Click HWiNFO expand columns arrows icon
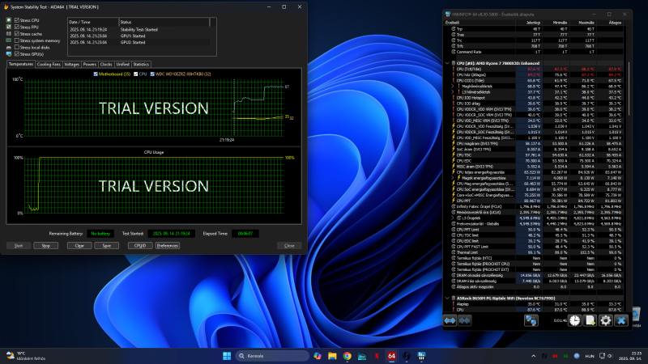 tap(450, 320)
